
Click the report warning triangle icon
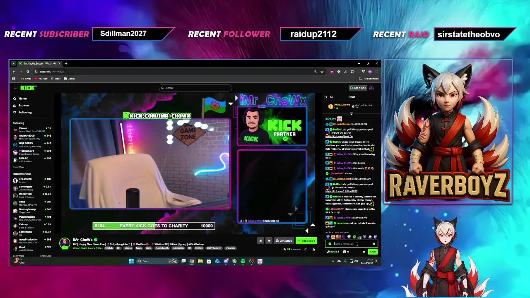(313, 249)
